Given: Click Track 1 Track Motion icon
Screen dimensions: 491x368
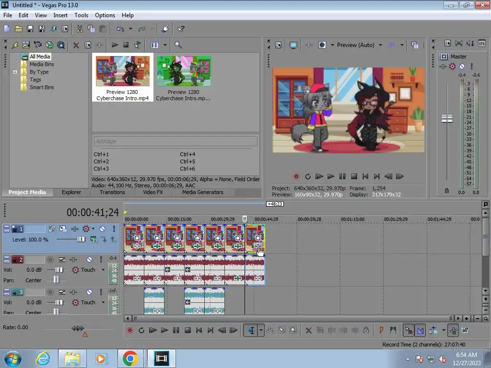Looking at the screenshot, I should 63,229.
